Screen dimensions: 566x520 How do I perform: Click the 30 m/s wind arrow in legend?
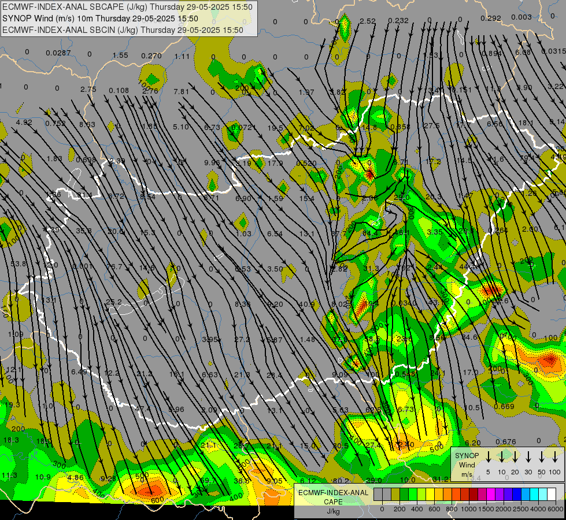528,456
